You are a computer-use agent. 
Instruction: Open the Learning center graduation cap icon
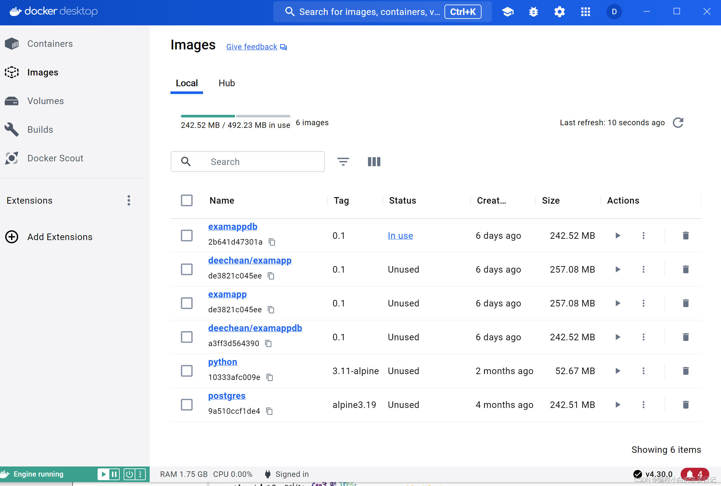pos(508,12)
